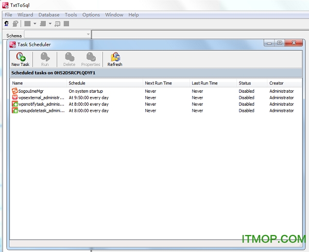Open the Tools menu
Viewport: 309px width, 252px height.
point(71,15)
